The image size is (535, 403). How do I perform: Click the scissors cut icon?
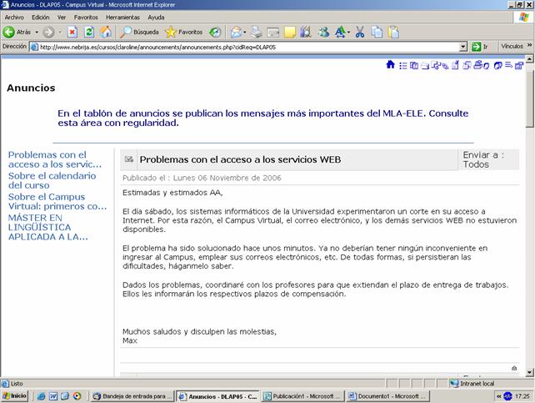[x=360, y=32]
